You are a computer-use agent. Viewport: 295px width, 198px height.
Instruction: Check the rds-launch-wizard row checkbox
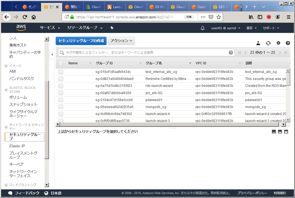pos(61,86)
